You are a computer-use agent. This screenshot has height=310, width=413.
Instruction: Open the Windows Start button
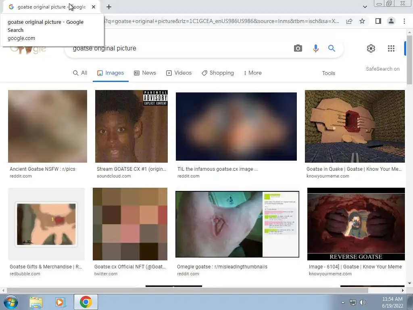10,302
